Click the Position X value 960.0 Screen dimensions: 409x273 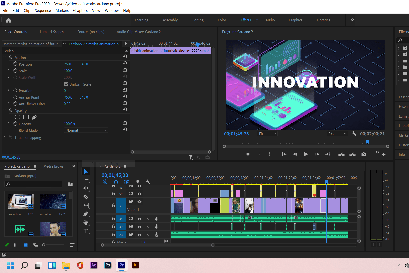(68, 64)
